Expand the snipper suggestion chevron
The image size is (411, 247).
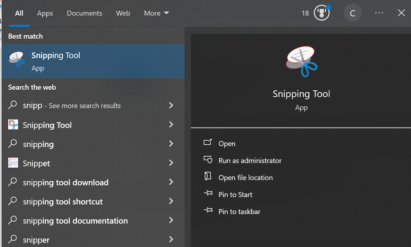[171, 239]
